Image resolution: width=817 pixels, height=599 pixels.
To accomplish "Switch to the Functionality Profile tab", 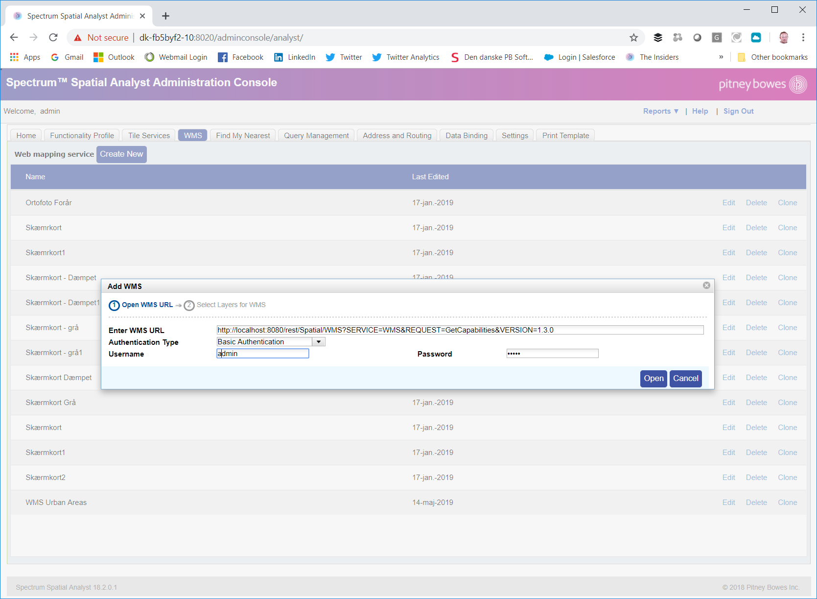I will (x=82, y=136).
